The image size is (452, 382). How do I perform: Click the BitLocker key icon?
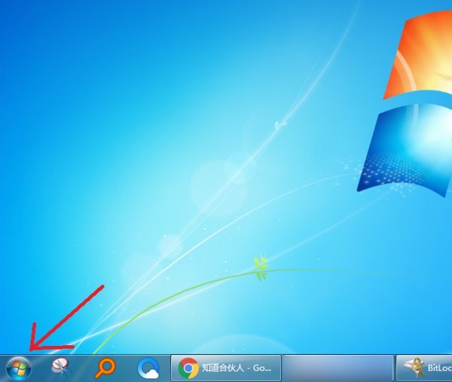(411, 368)
